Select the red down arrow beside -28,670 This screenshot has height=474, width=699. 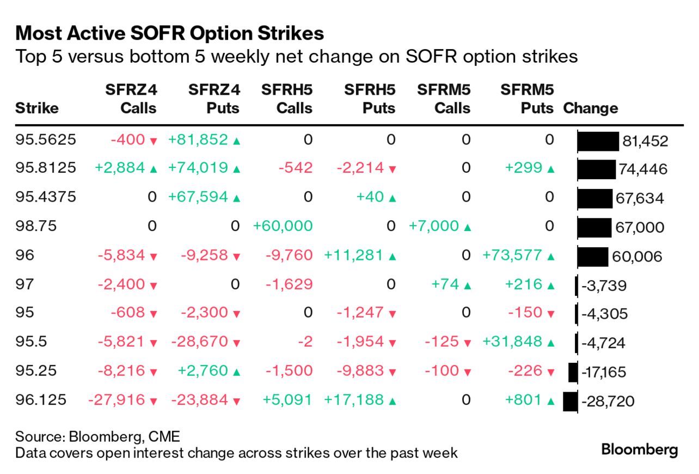236,343
